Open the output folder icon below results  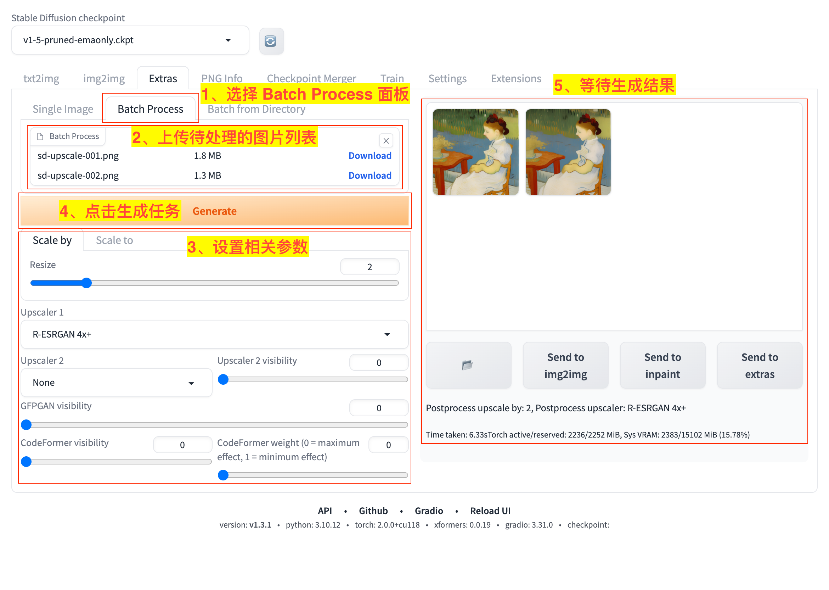pyautogui.click(x=468, y=365)
